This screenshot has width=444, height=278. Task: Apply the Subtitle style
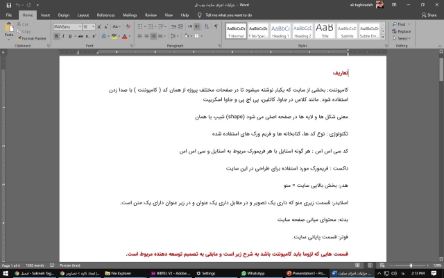[x=347, y=31]
